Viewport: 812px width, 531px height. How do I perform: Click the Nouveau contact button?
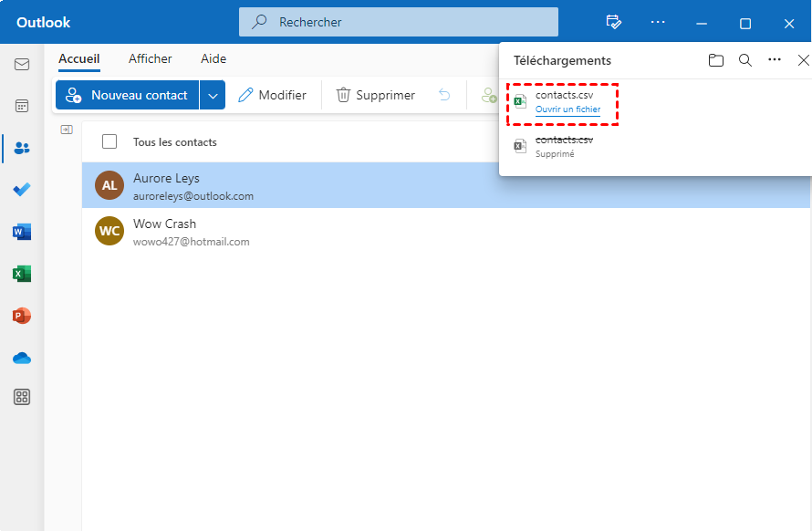point(127,95)
